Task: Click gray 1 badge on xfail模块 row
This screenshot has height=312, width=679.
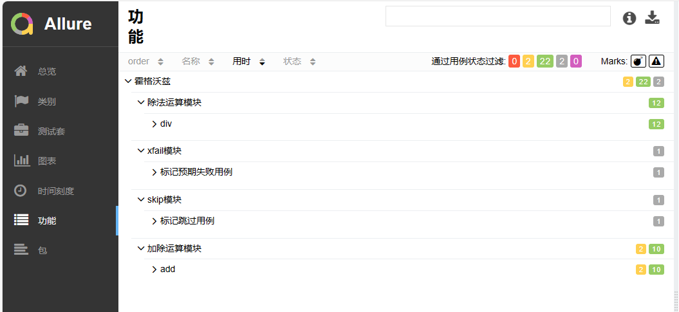Action: pyautogui.click(x=658, y=151)
